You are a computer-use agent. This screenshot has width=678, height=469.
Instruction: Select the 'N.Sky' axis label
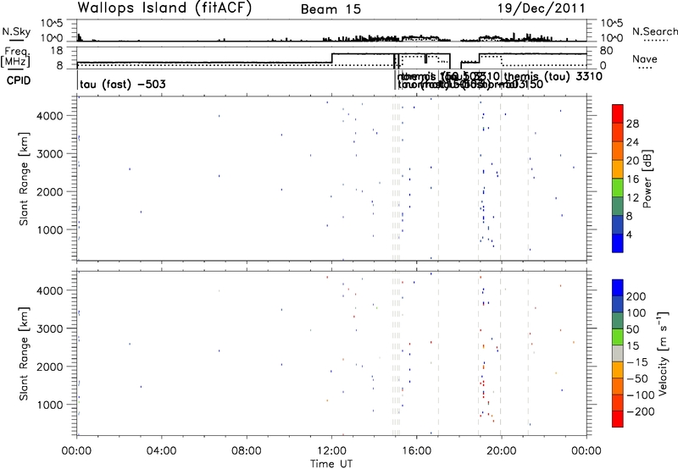point(16,31)
